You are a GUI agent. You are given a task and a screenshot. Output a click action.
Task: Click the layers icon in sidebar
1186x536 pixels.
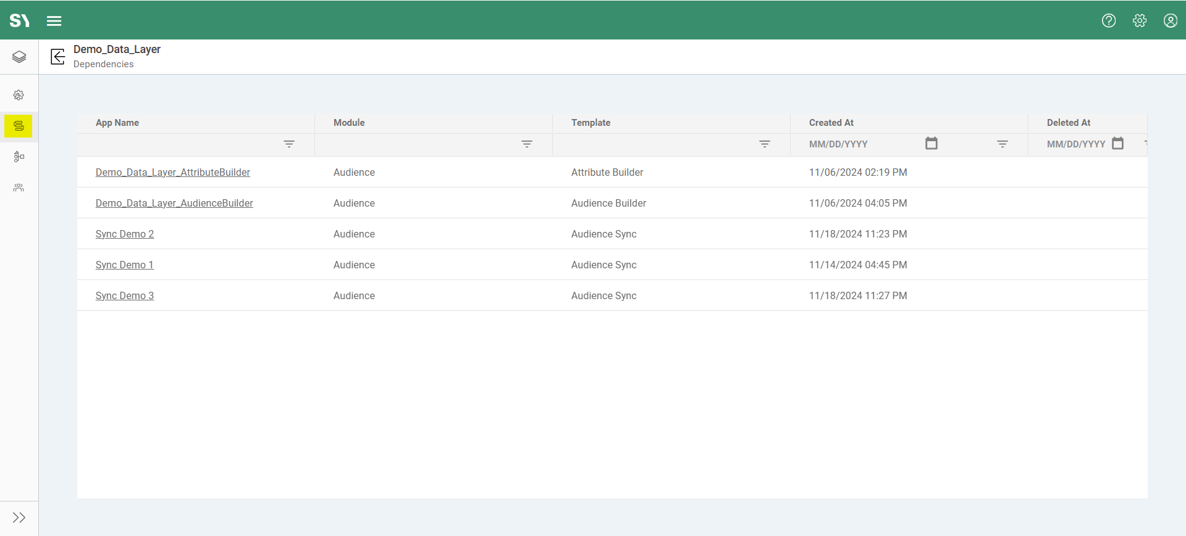pos(19,57)
